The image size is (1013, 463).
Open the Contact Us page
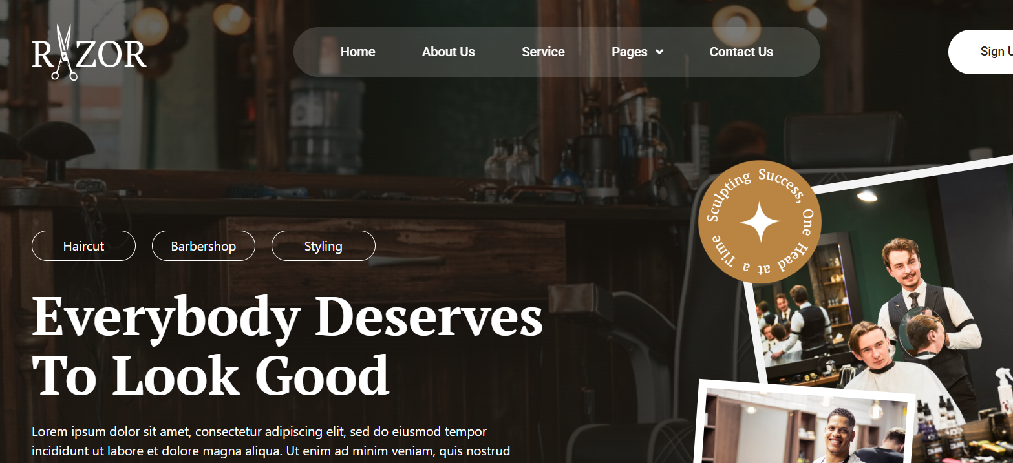(741, 52)
